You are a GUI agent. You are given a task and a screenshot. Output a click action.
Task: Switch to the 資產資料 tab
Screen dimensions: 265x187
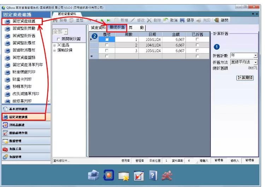[98, 27]
